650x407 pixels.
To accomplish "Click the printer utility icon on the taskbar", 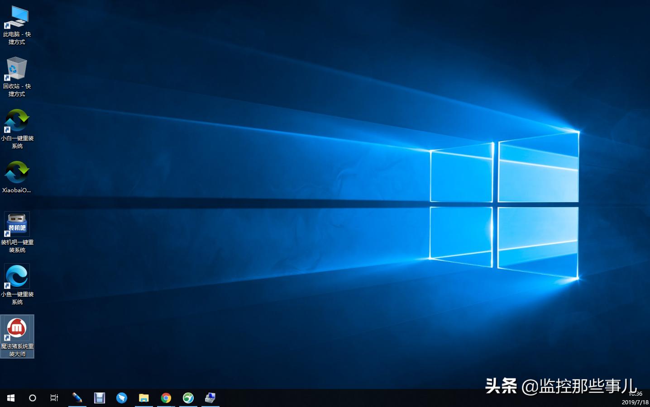I will (210, 398).
